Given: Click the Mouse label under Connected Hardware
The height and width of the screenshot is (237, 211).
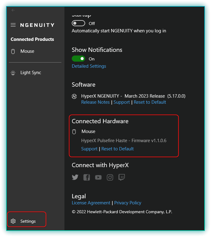Looking at the screenshot, I should coord(88,131).
